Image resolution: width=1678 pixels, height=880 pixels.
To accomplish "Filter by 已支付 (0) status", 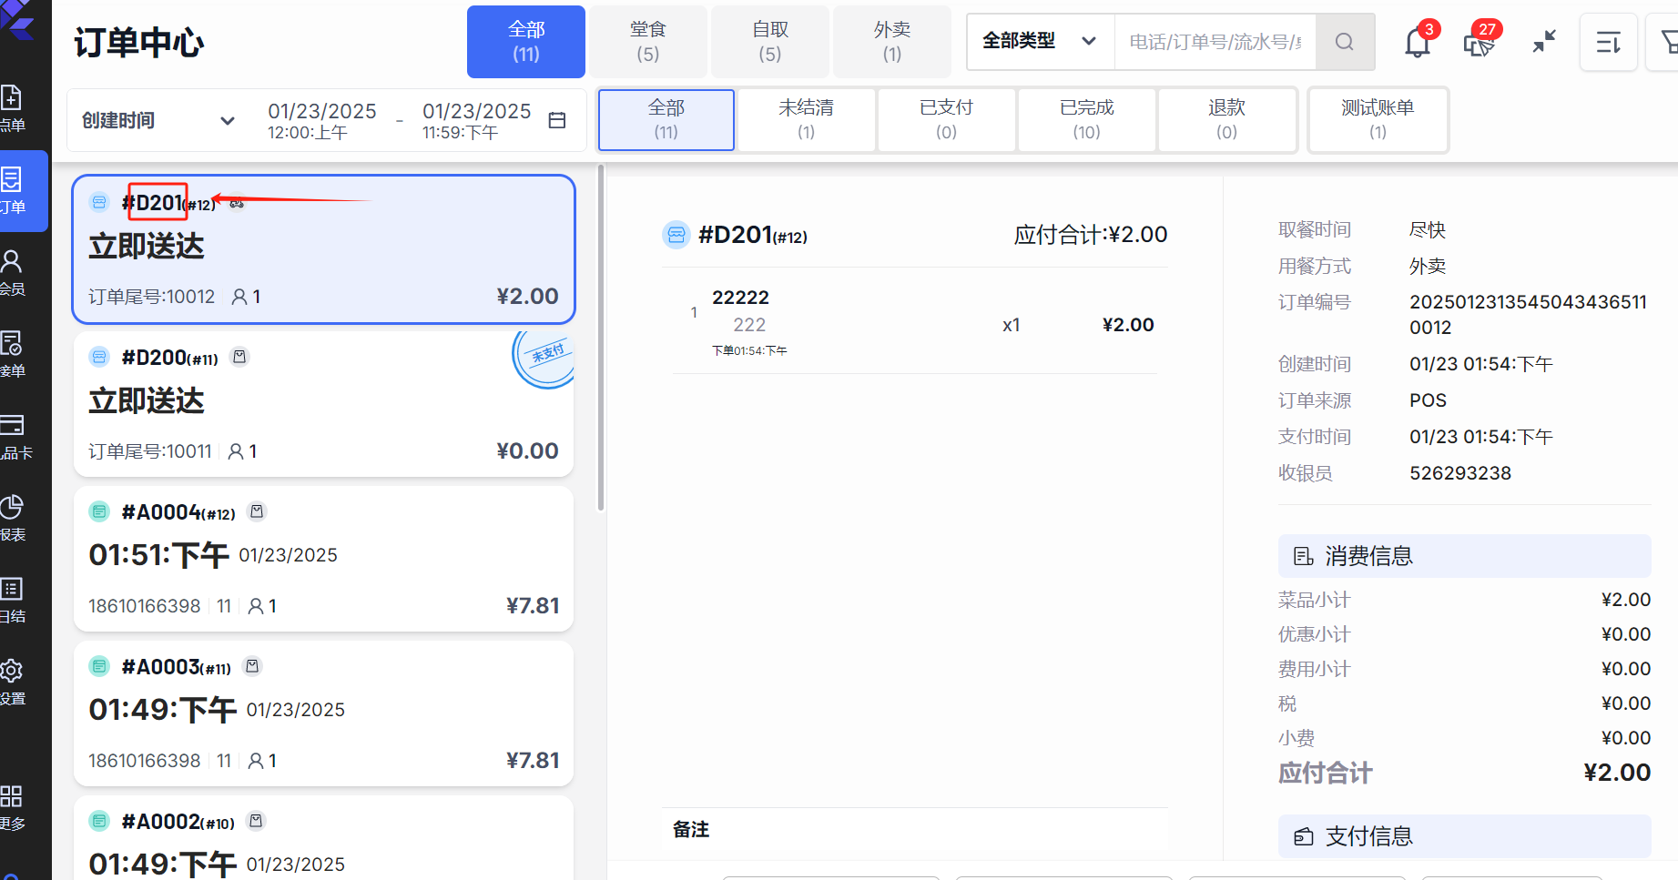I will tap(947, 119).
